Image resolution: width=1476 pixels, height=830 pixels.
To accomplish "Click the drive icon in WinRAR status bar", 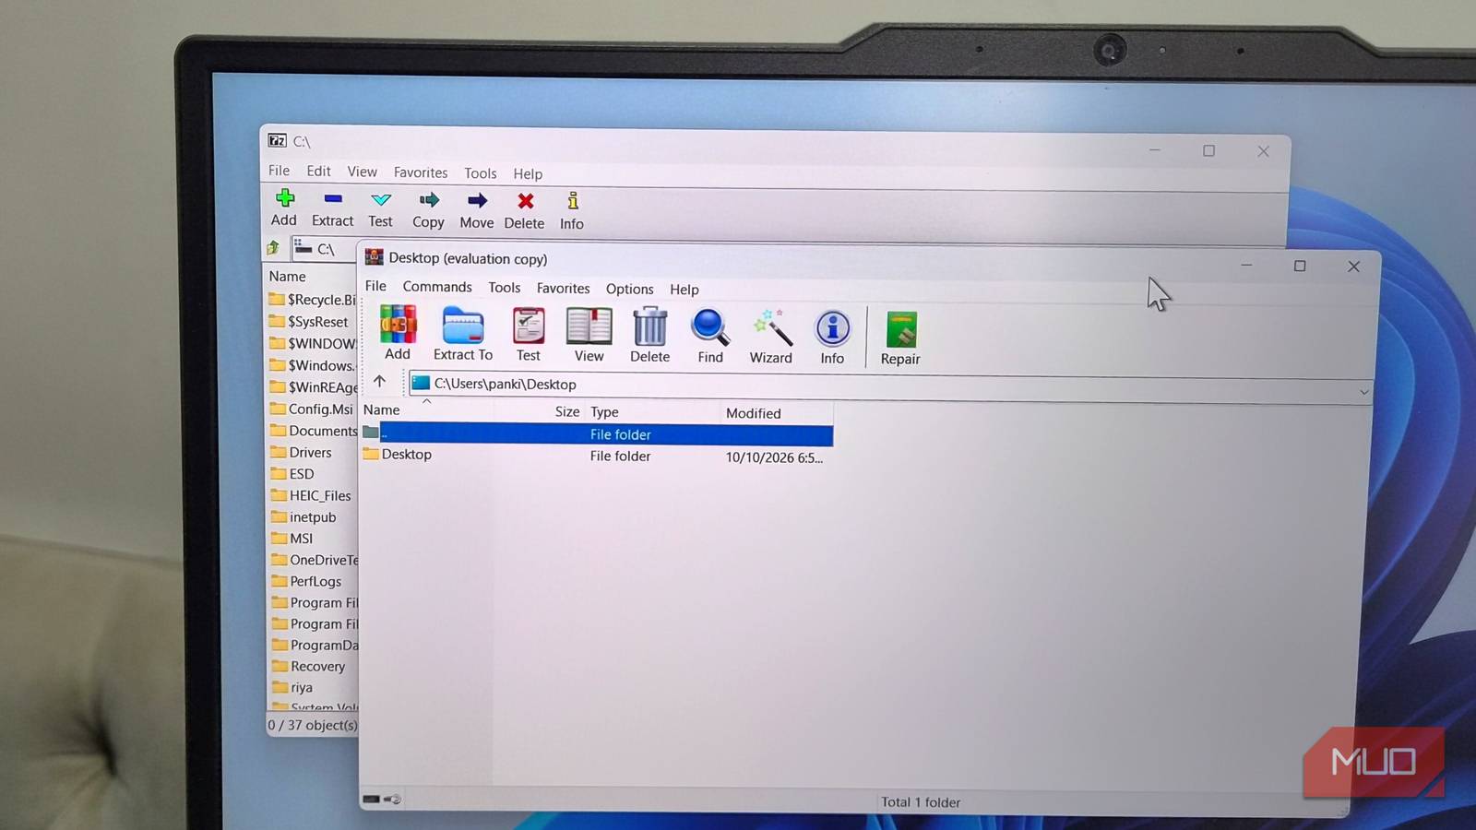I will [x=371, y=799].
